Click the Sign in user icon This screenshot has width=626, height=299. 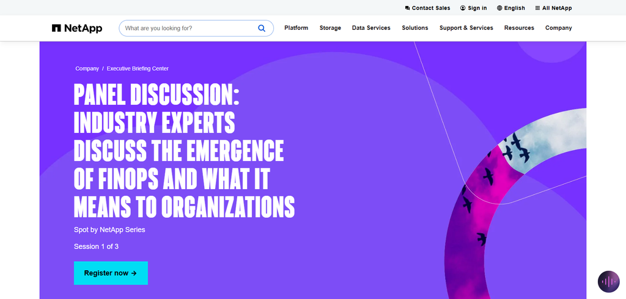pos(463,8)
